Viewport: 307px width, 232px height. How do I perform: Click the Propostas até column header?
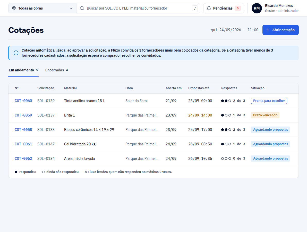click(199, 88)
